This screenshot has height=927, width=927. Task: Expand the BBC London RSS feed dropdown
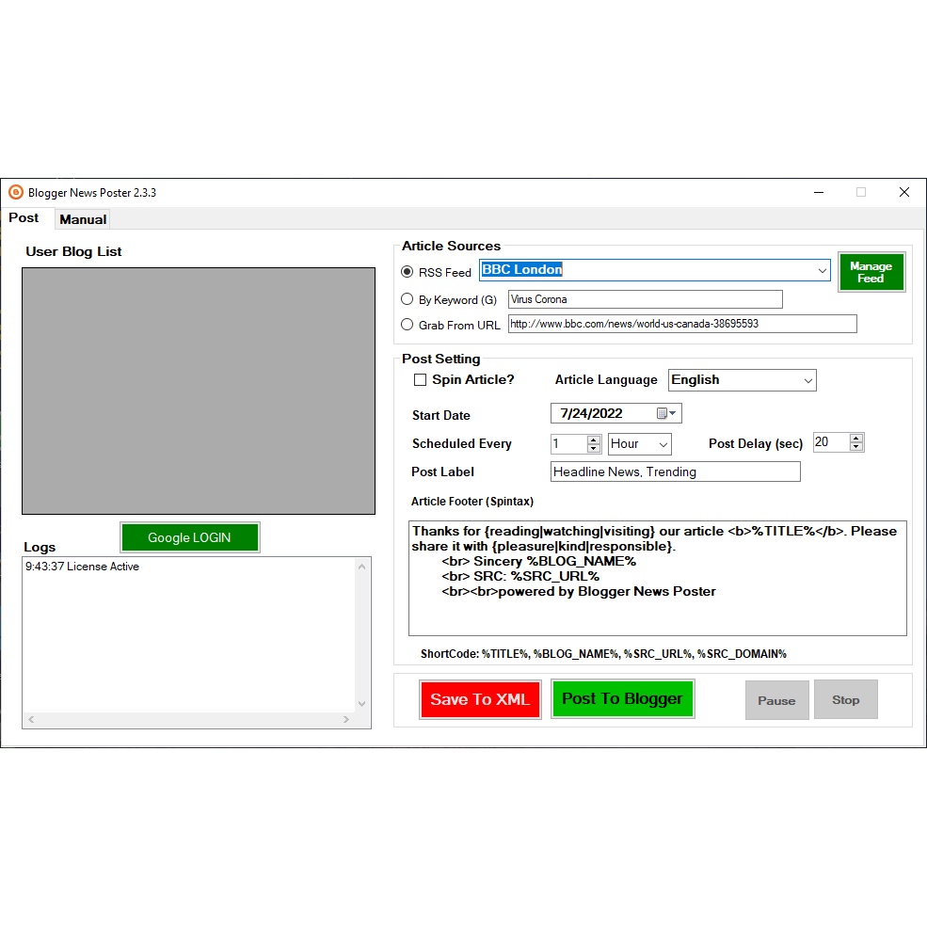coord(822,271)
